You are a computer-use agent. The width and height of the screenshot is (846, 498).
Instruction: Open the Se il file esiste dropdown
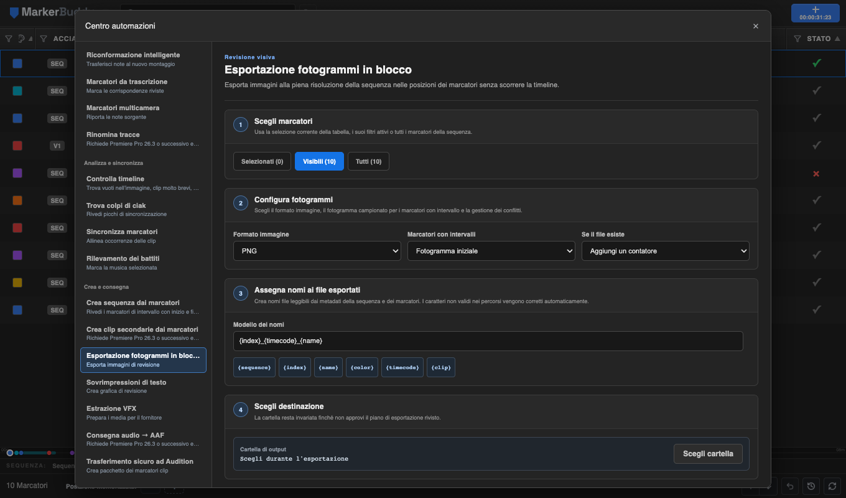[666, 251]
